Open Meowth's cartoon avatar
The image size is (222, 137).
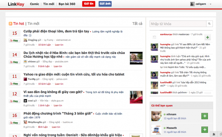(x=156, y=130)
